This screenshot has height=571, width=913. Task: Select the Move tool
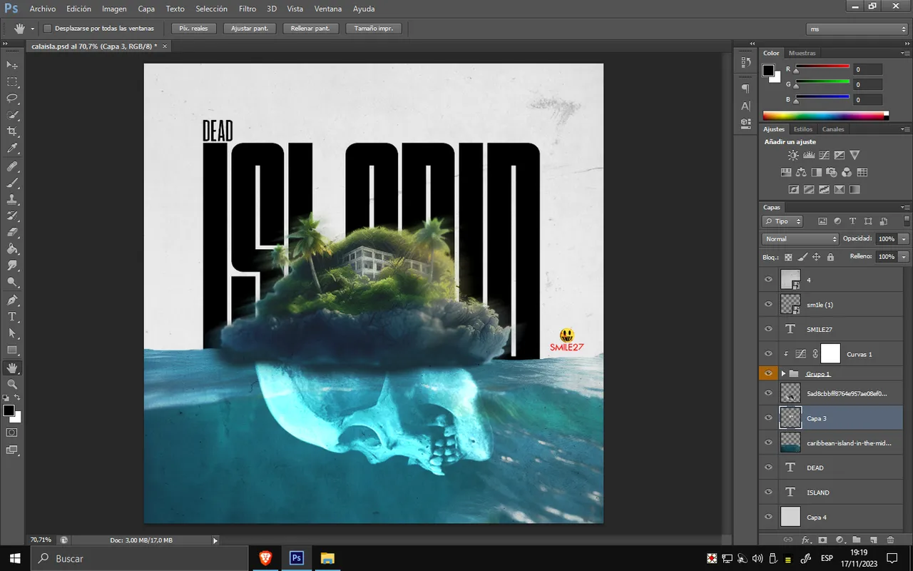click(x=12, y=65)
